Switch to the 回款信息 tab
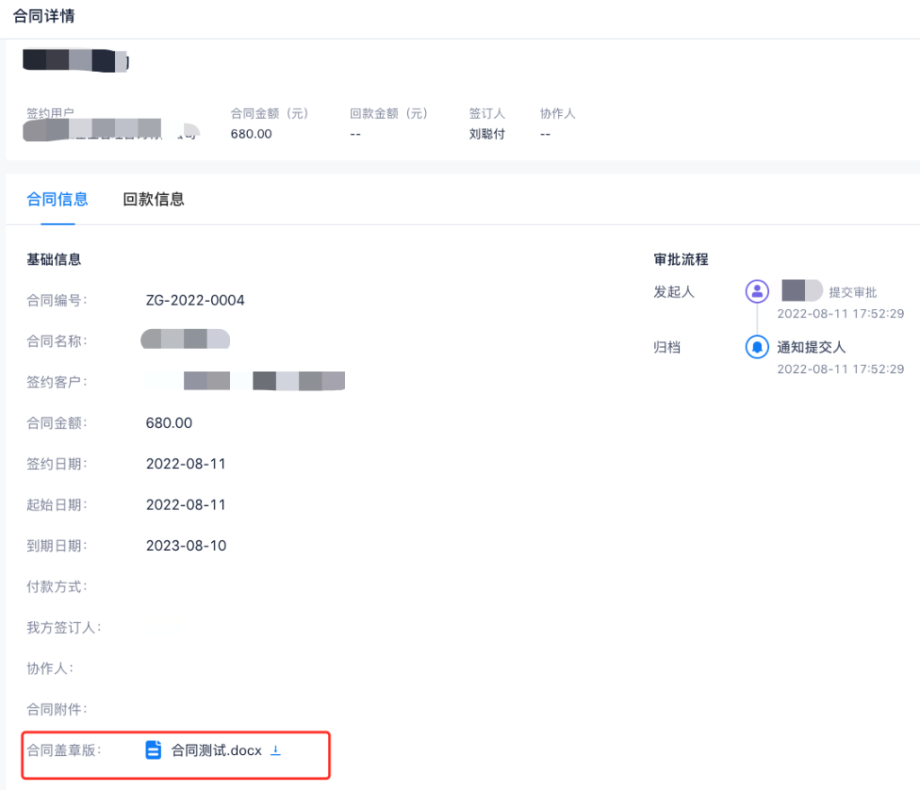Image resolution: width=920 pixels, height=790 pixels. pos(154,200)
